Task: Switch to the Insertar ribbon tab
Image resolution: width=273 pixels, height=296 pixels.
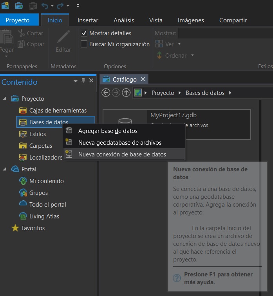Action: pos(88,20)
